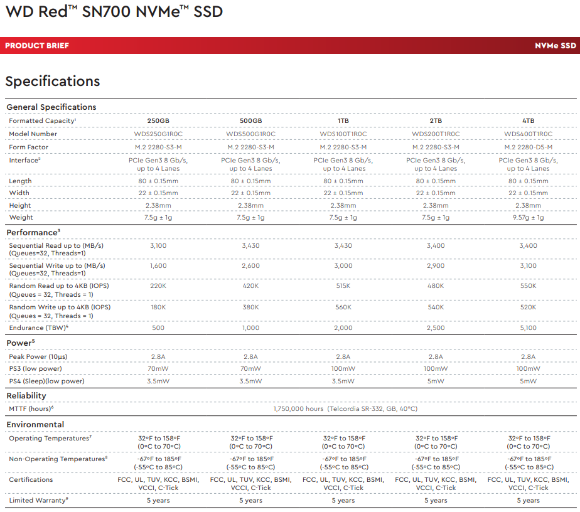The height and width of the screenshot is (512, 580).
Task: Click the "Random Read up to 4KB (IOPS)" label
Action: point(59,285)
